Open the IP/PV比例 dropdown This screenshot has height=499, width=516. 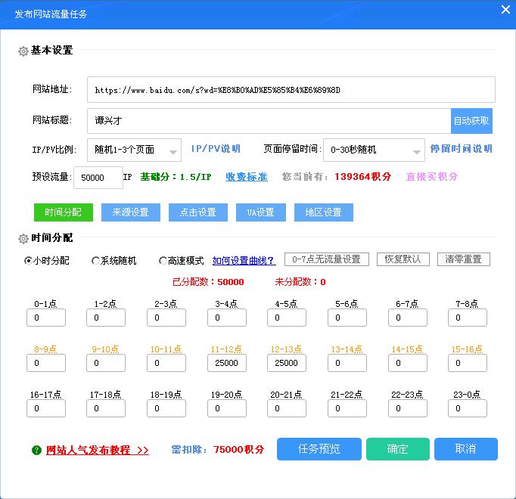(x=134, y=150)
